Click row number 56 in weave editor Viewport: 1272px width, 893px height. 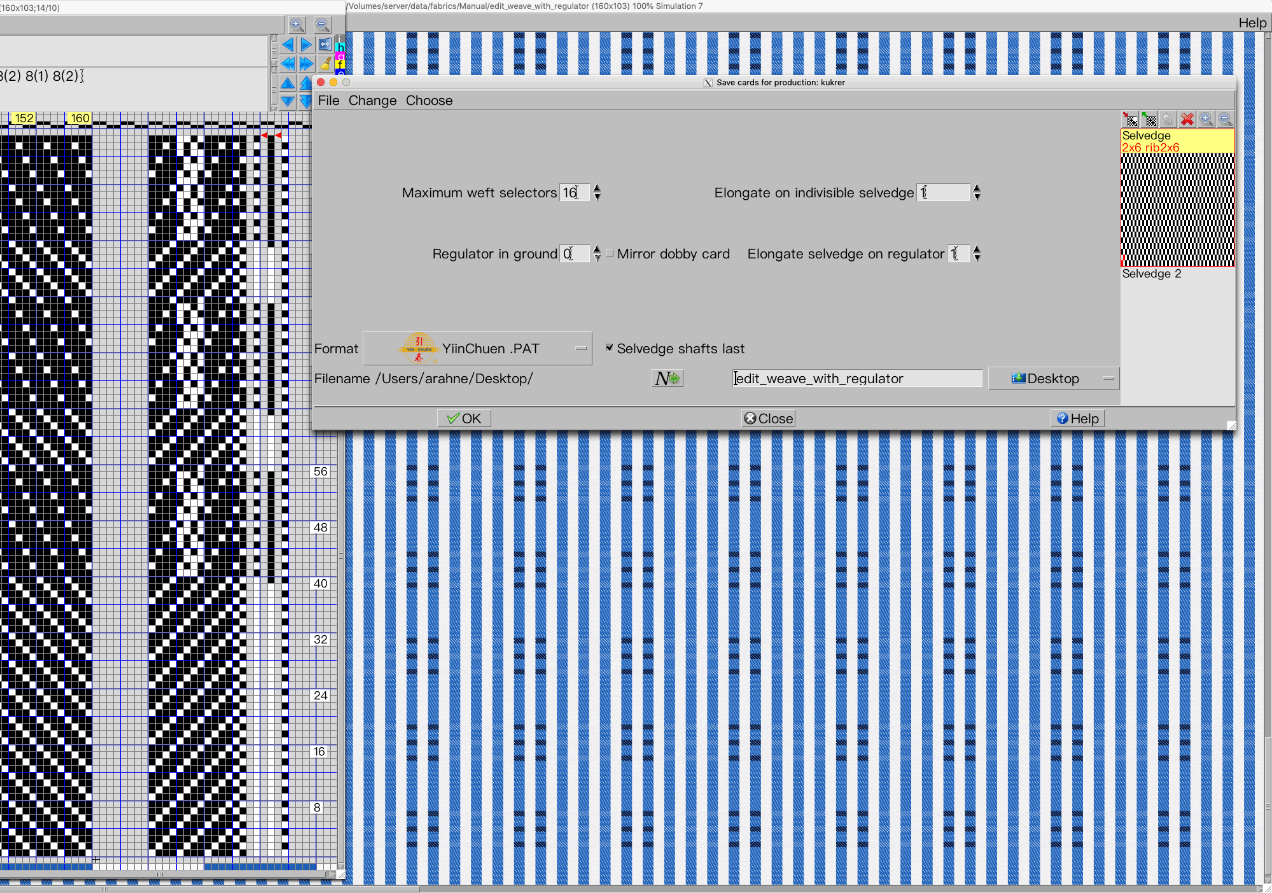(321, 472)
